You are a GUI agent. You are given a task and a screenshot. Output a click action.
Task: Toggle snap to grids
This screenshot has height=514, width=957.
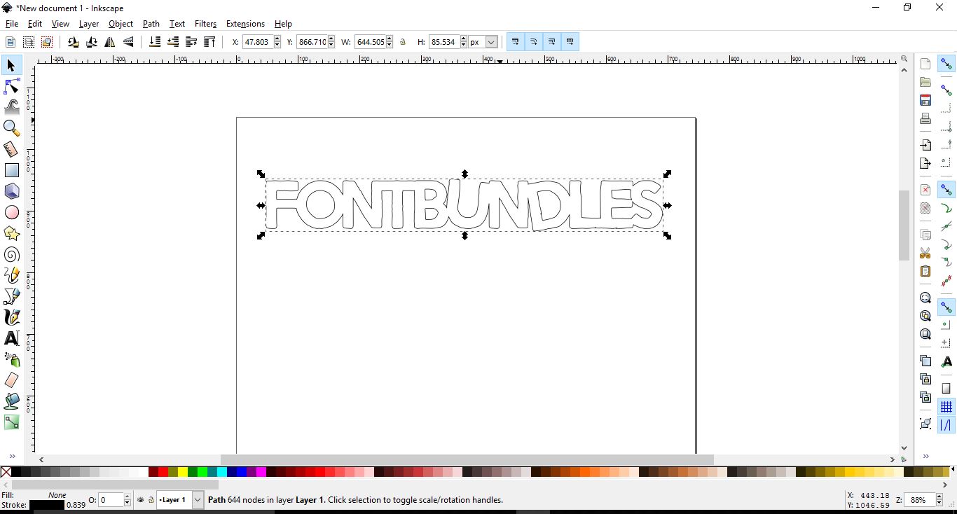click(946, 407)
